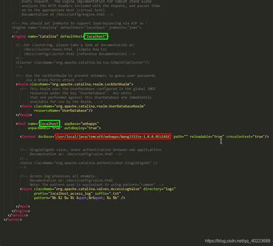Click the "SingleSignOn valve, share authentication" comment

point(90,150)
